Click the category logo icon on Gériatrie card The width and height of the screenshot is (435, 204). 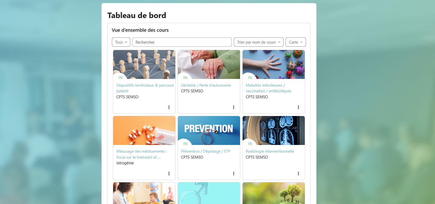185,78
